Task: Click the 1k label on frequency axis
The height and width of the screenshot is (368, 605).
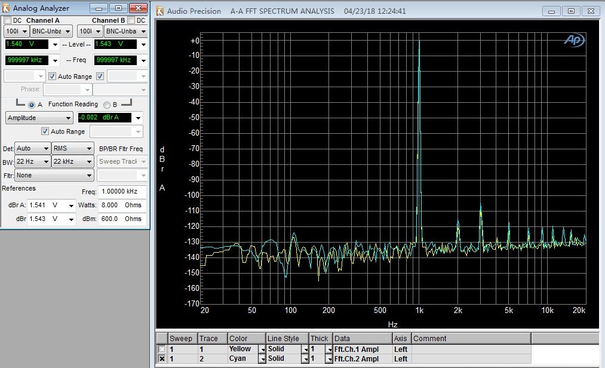Action: (419, 310)
